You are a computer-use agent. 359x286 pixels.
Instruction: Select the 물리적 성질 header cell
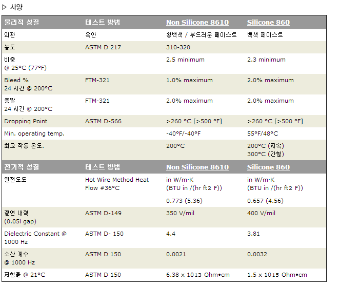pyautogui.click(x=22, y=22)
